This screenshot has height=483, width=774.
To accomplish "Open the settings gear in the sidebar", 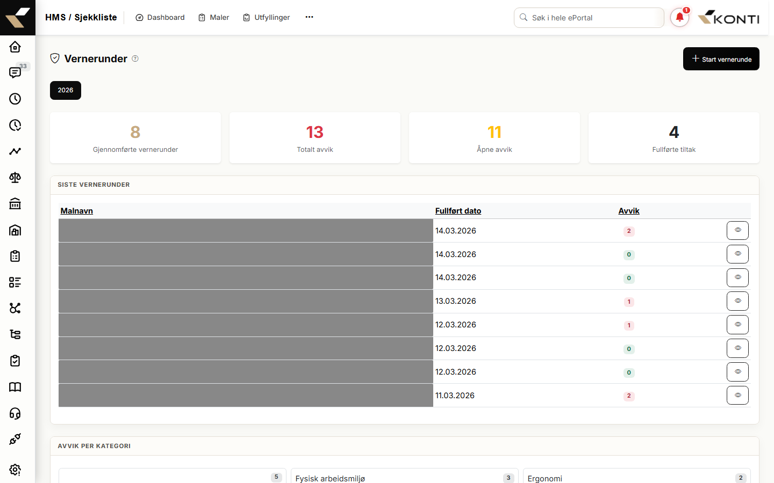I will click(x=15, y=470).
